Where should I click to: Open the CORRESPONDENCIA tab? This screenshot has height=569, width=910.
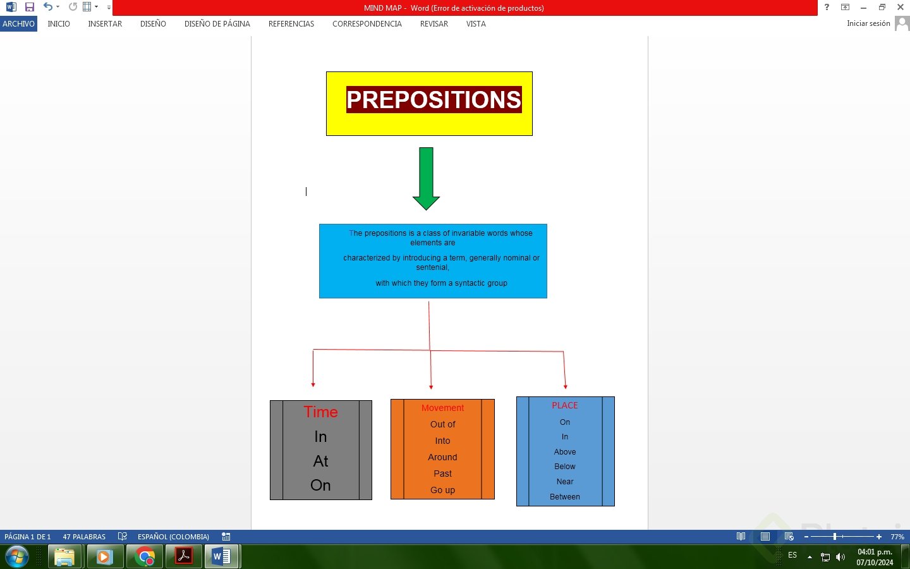coord(367,23)
